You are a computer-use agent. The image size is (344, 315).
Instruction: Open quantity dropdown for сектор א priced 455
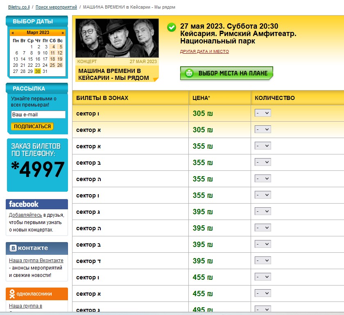263,293
